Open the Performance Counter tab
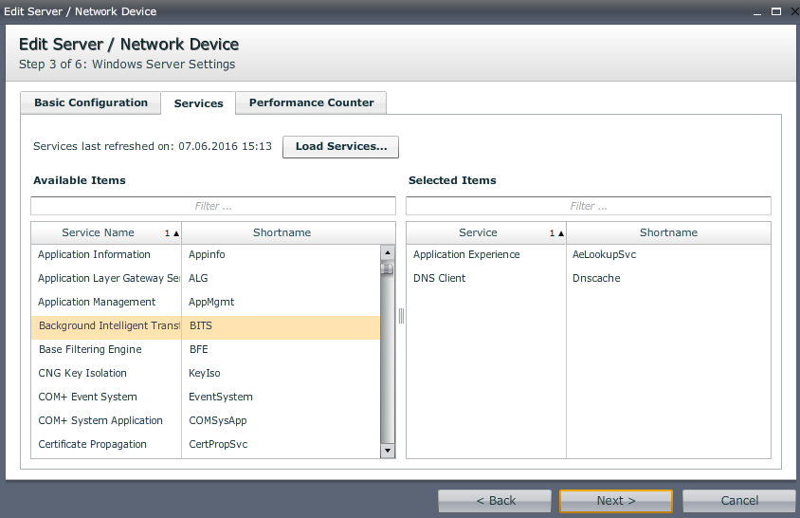 pyautogui.click(x=311, y=102)
